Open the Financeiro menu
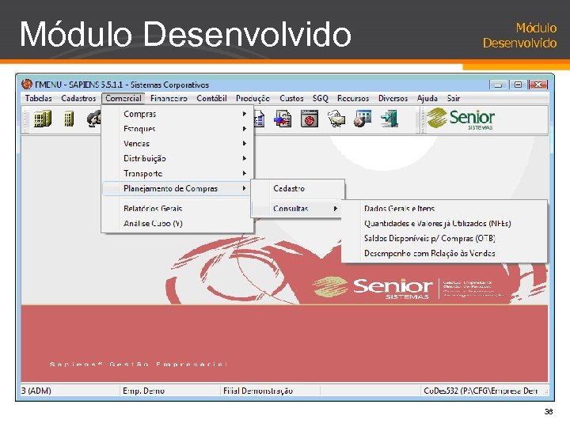 (169, 98)
